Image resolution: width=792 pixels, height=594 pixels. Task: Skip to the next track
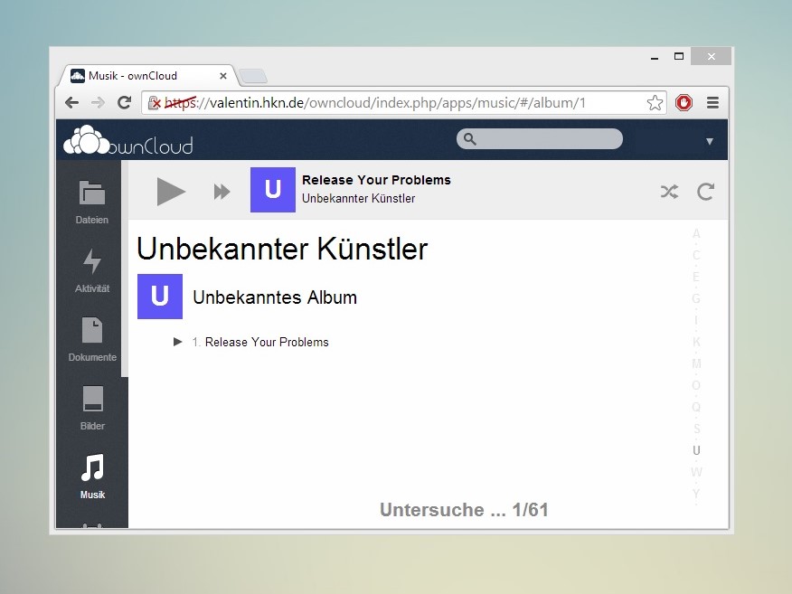[x=222, y=192]
